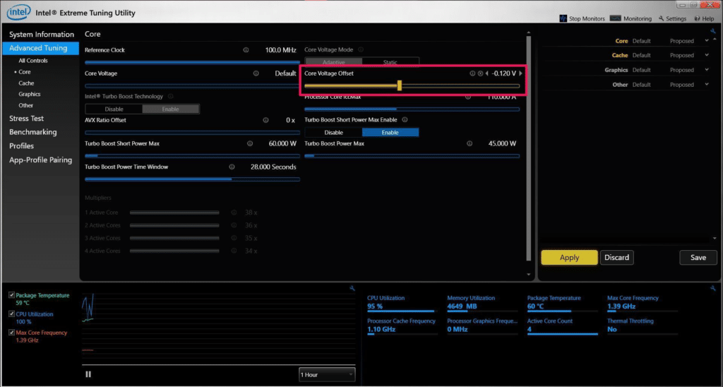Pause the monitoring graph
Viewport: 723px width, 387px height.
[88, 374]
